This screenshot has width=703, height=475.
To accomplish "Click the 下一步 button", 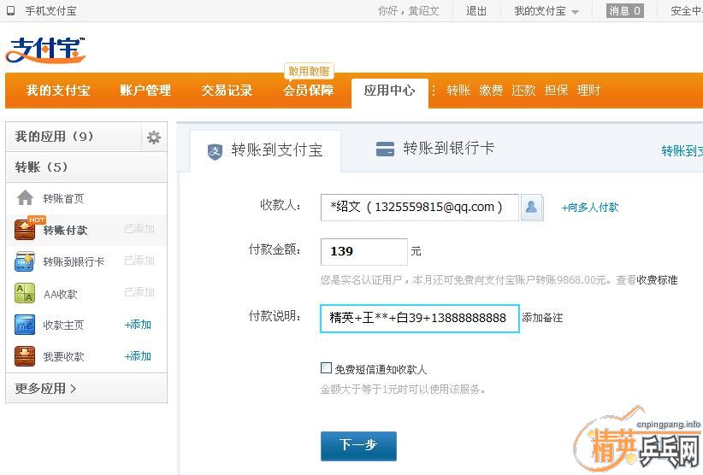I will [358, 445].
